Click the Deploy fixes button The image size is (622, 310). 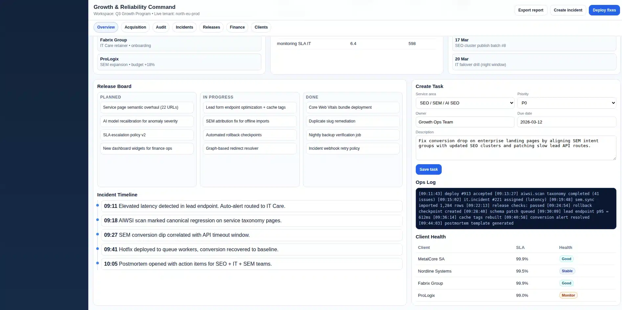604,10
